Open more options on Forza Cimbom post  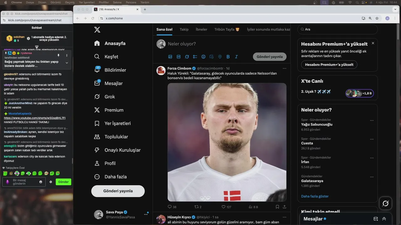[x=284, y=68]
